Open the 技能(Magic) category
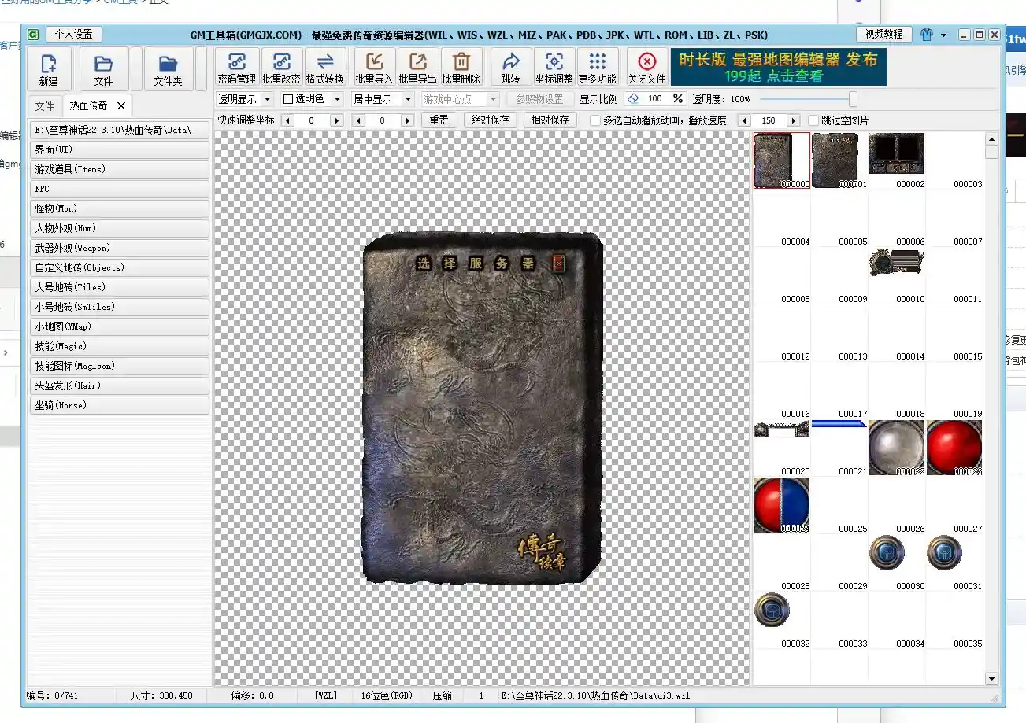 click(x=119, y=346)
